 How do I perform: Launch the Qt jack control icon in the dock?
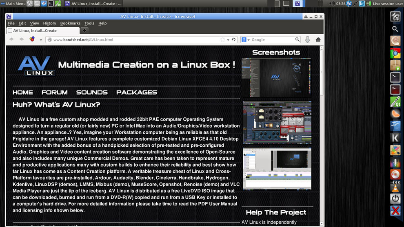(395, 101)
